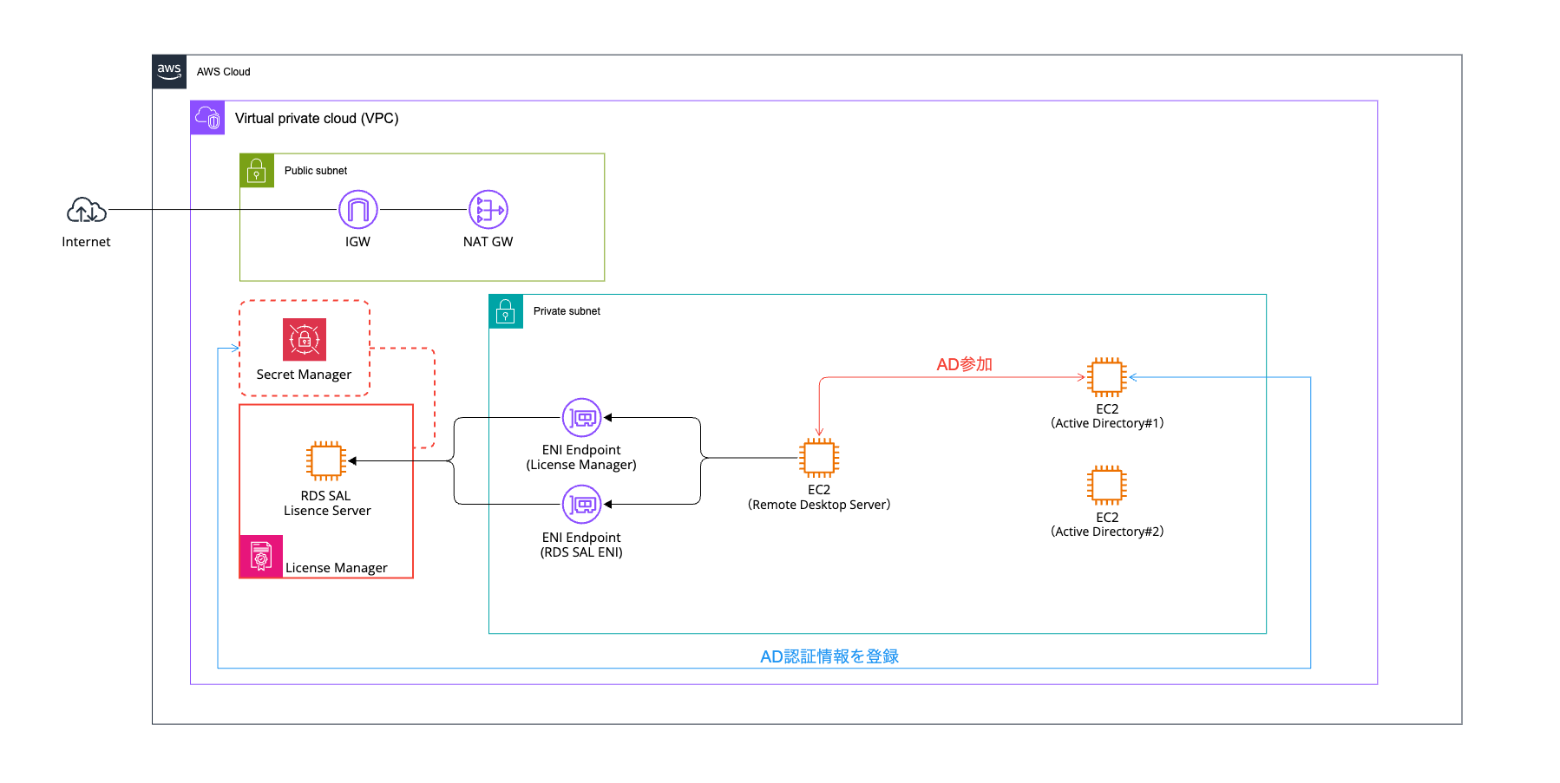Screen dimensions: 1560x783
Task: Select ENI Endpoint License Manager icon
Action: (582, 418)
